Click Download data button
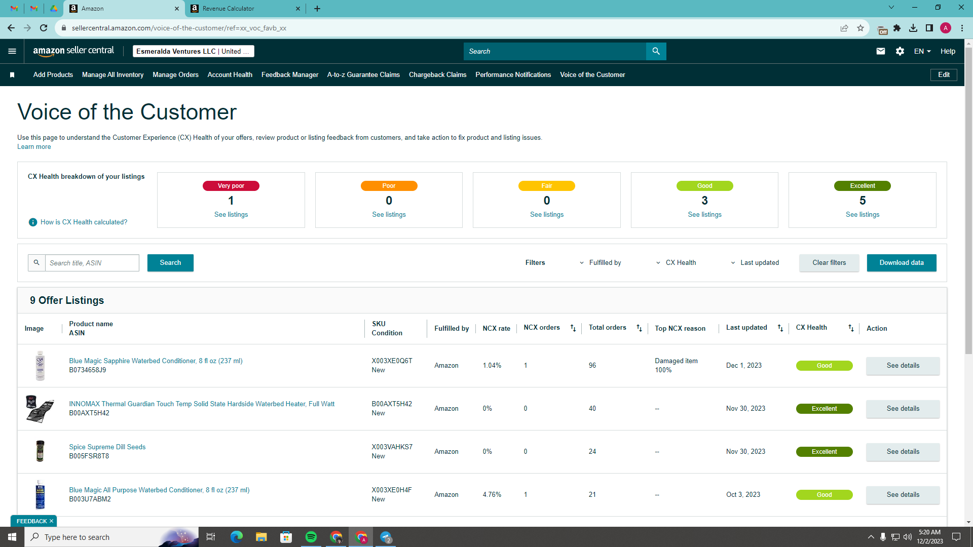 (x=902, y=263)
